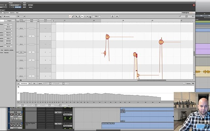The width and height of the screenshot is (210, 131).
Task: Click the curved arrow icon beside tempo field
Action: coord(25,16)
